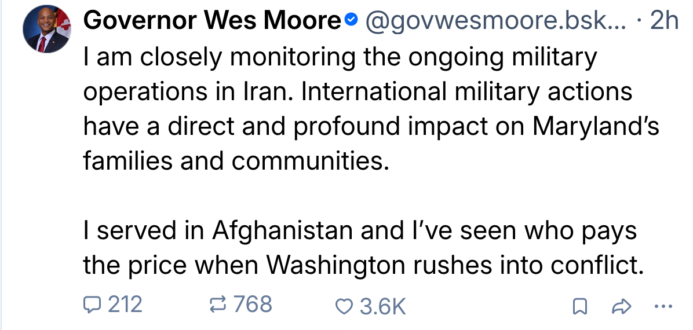Open the three-dot more options menu

click(x=662, y=306)
